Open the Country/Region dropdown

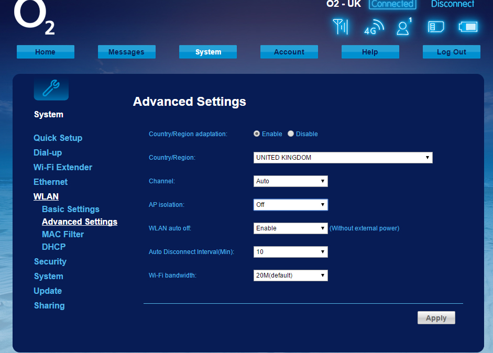pyautogui.click(x=343, y=157)
